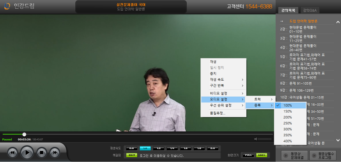Adjust the volume level bar
Image resolution: width=341 pixels, height=162 pixels.
[265, 139]
